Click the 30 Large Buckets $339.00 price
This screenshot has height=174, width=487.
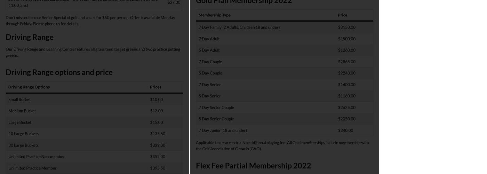tap(157, 145)
